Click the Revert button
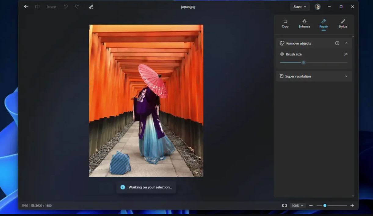This screenshot has width=373, height=216. point(51,7)
